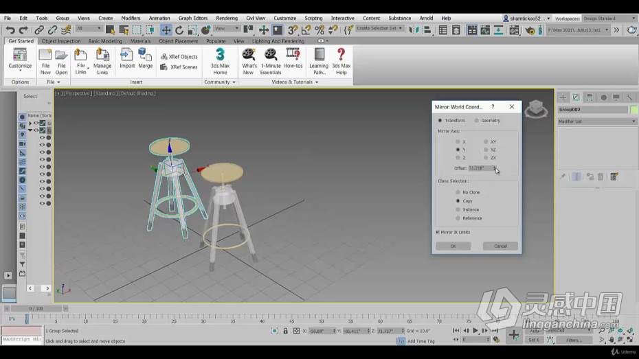
Task: Open the All selection filter dropdown
Action: [89, 29]
